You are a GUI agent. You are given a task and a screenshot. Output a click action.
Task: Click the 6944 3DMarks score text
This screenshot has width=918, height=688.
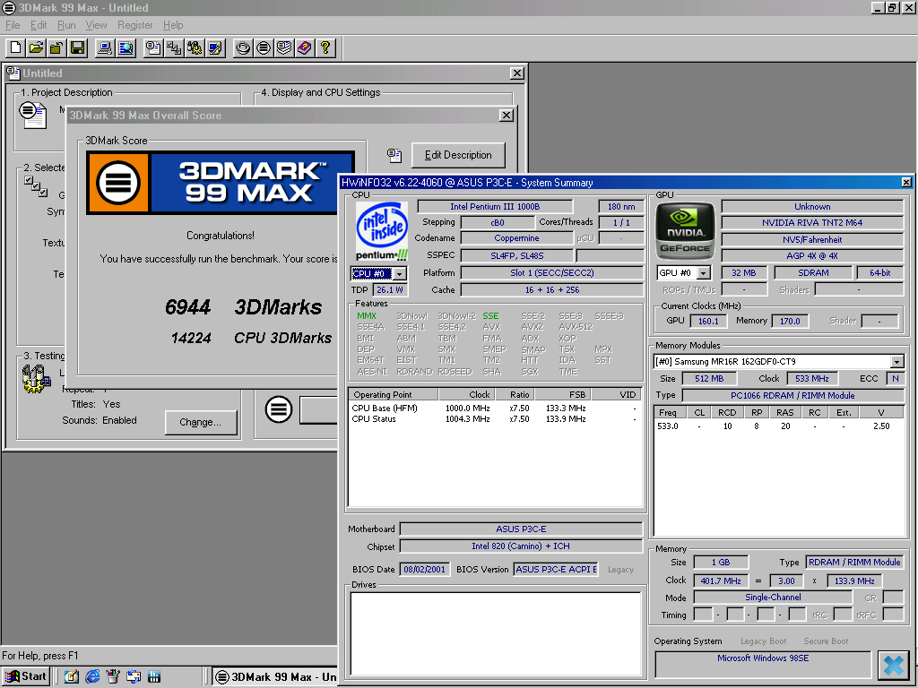pyautogui.click(x=243, y=307)
